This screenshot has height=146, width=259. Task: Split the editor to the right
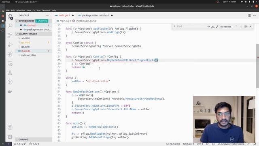click(x=249, y=15)
